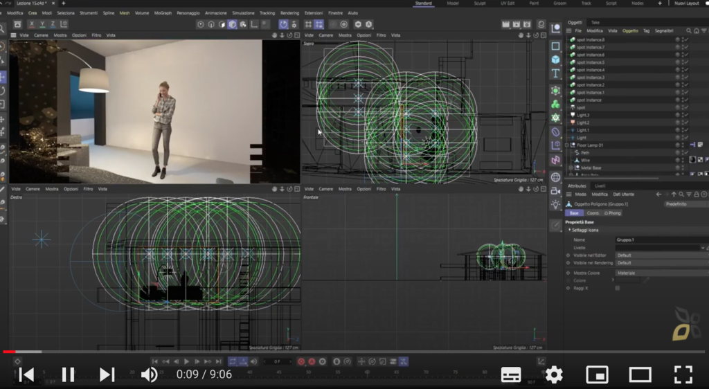Go to the previous video
Viewport: 709px width, 389px height.
(27, 374)
